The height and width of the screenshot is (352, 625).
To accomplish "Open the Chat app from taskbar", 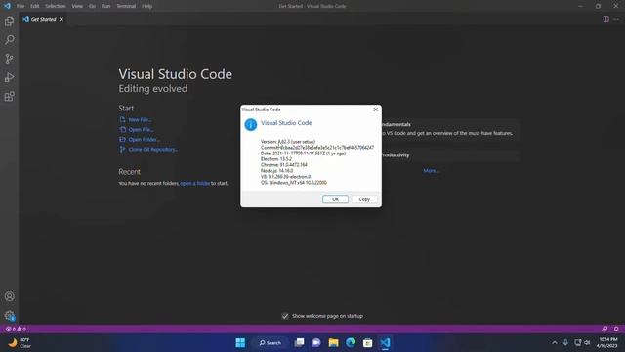I will pyautogui.click(x=316, y=343).
